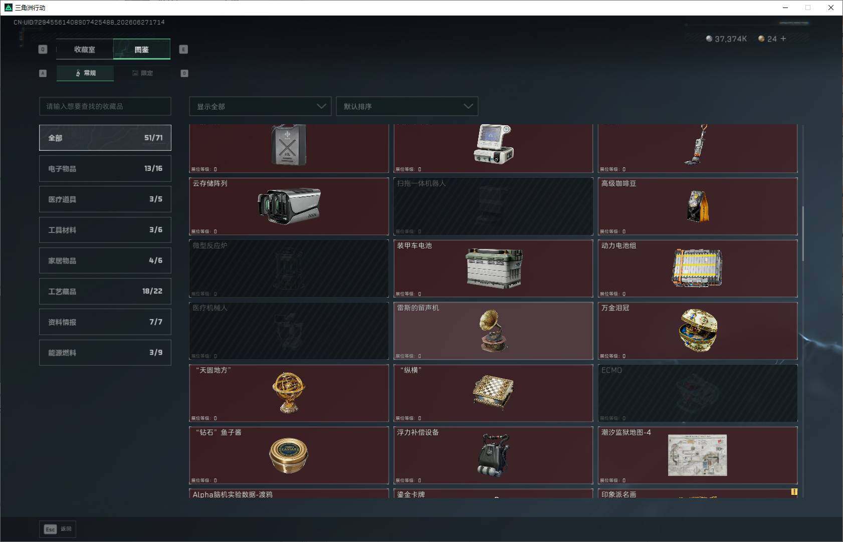Select the 常规 sub-tab
The height and width of the screenshot is (542, 843).
click(85, 73)
